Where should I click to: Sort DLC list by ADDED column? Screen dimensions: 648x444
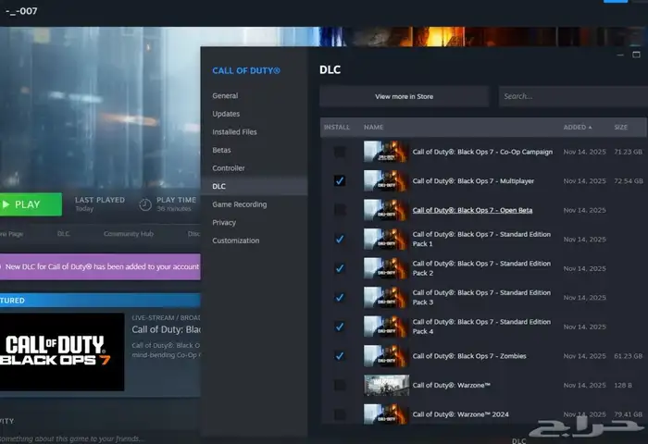point(578,128)
